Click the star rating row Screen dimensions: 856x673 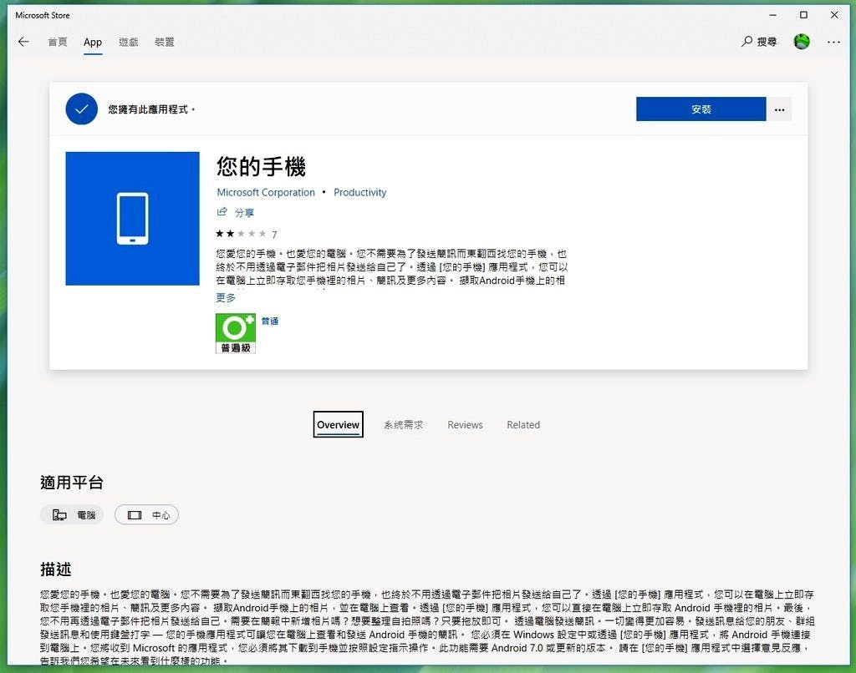(x=241, y=234)
